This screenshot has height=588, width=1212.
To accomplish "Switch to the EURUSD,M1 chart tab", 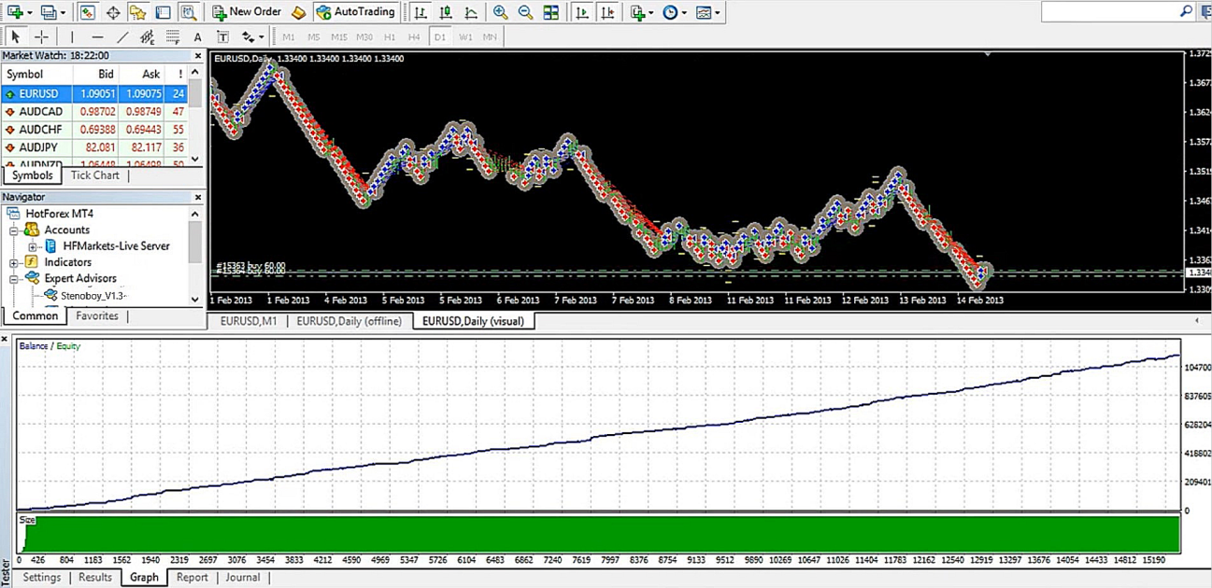I will [x=249, y=321].
